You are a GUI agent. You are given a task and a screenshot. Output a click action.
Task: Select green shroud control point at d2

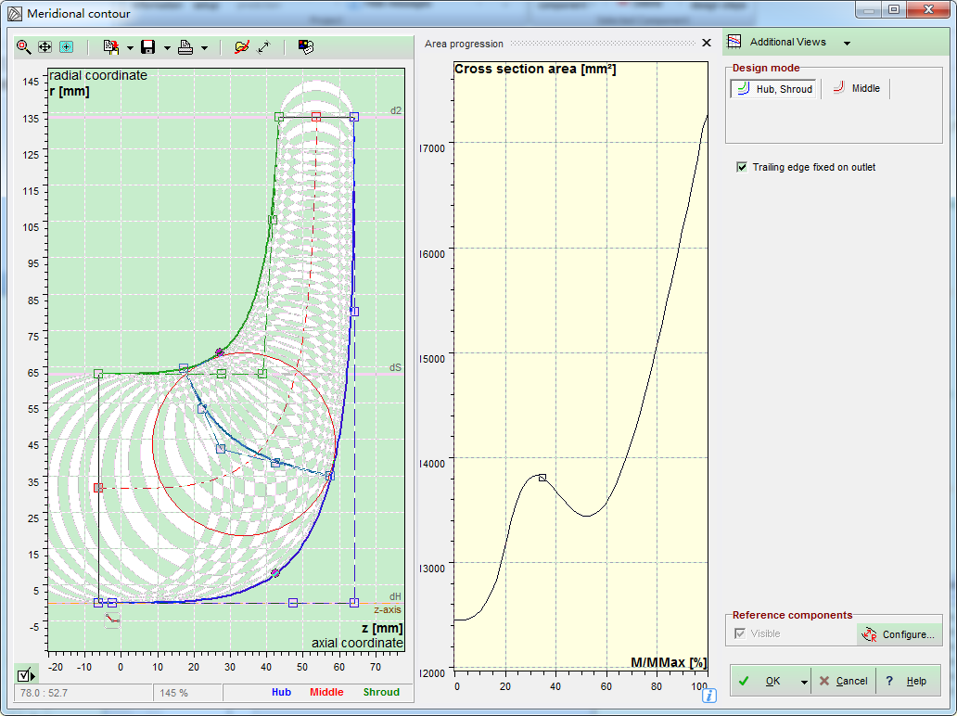point(279,117)
